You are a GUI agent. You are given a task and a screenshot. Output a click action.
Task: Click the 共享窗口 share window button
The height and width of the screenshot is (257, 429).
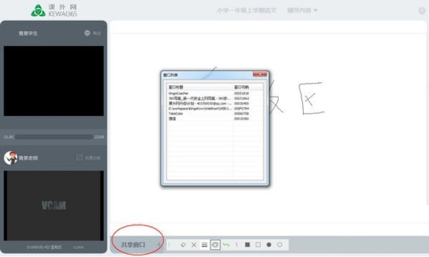tap(133, 245)
